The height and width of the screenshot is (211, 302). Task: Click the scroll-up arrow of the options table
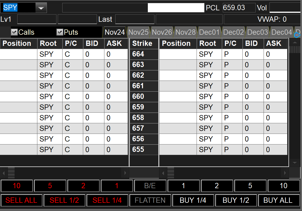(295, 42)
